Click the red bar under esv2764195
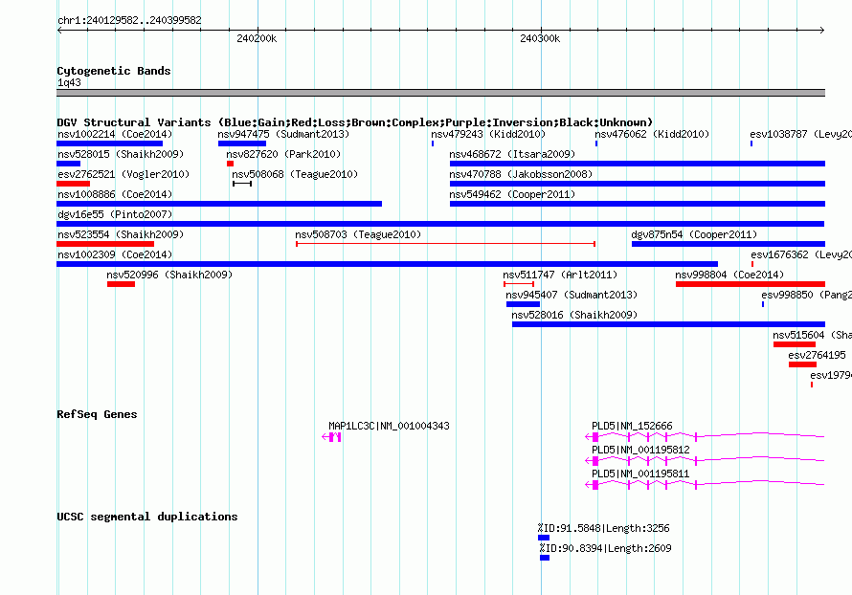852x595 pixels. pyautogui.click(x=802, y=364)
